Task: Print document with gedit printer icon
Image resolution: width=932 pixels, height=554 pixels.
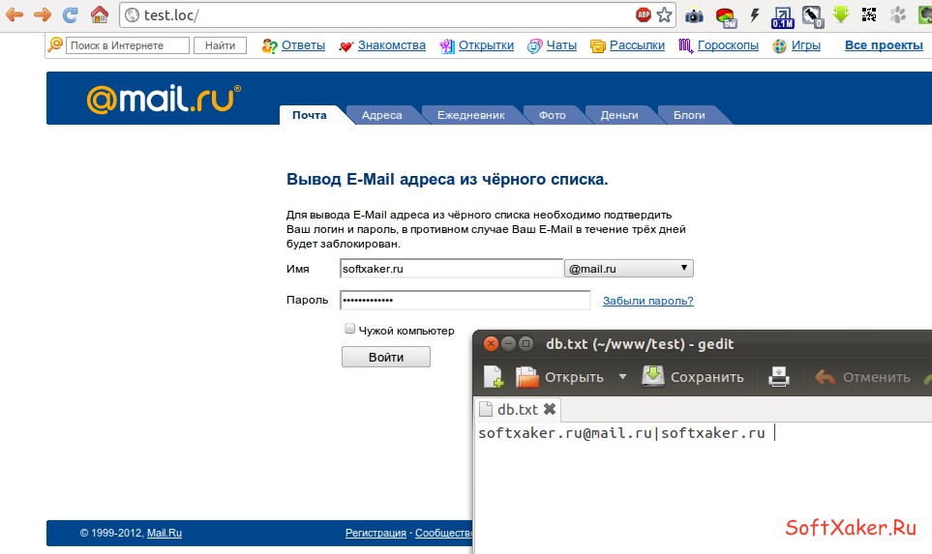Action: (x=779, y=376)
